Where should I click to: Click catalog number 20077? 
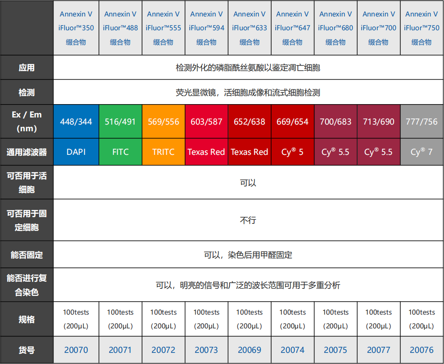tap(379, 350)
